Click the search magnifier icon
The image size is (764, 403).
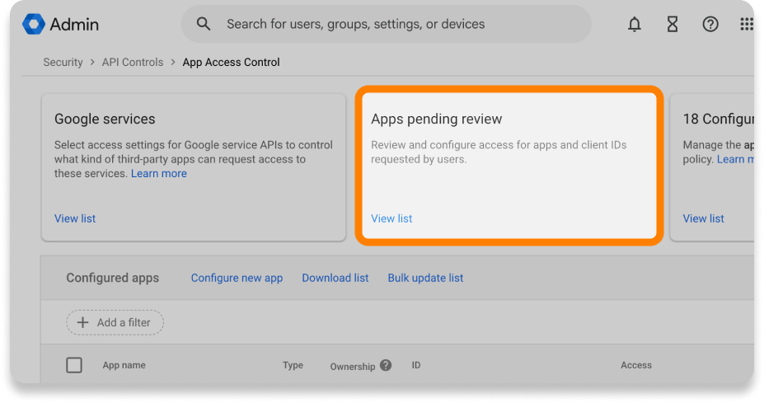pyautogui.click(x=204, y=24)
